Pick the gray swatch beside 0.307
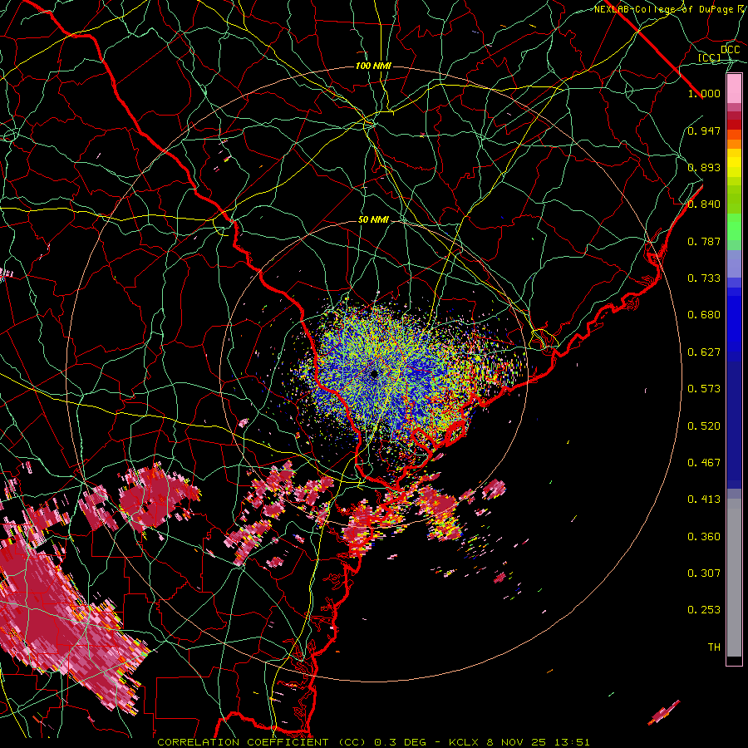 tap(734, 578)
